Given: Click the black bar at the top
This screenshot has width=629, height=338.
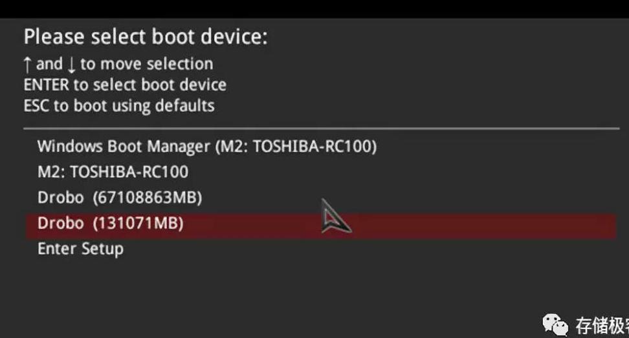Looking at the screenshot, I should 314,8.
